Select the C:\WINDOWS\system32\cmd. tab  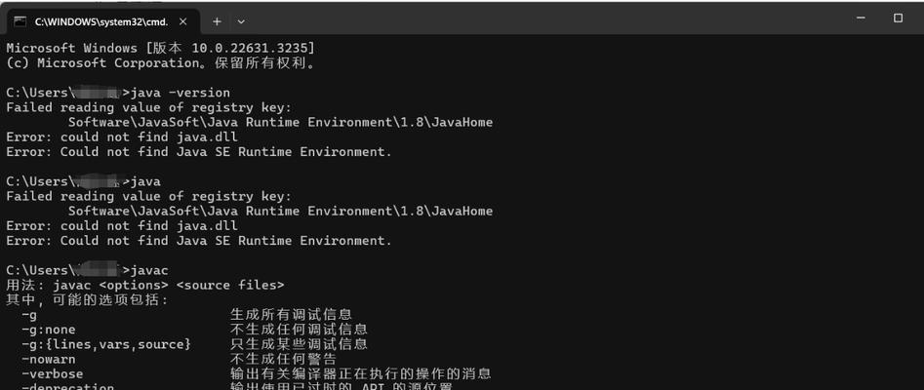pyautogui.click(x=100, y=21)
